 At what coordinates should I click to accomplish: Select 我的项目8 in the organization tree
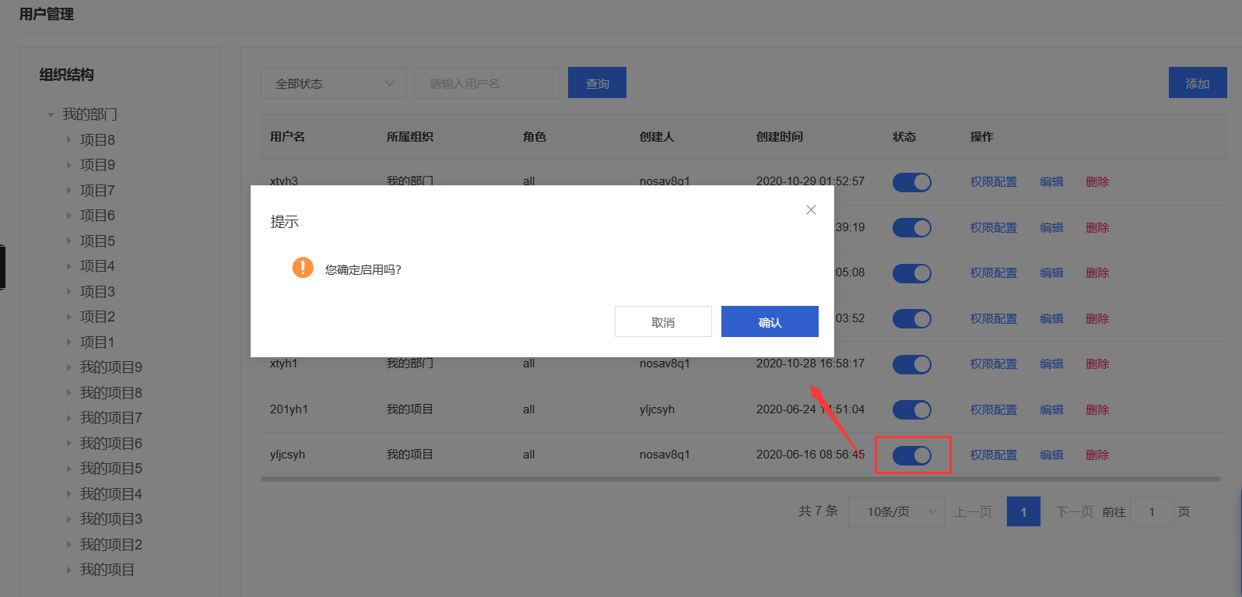coord(111,393)
